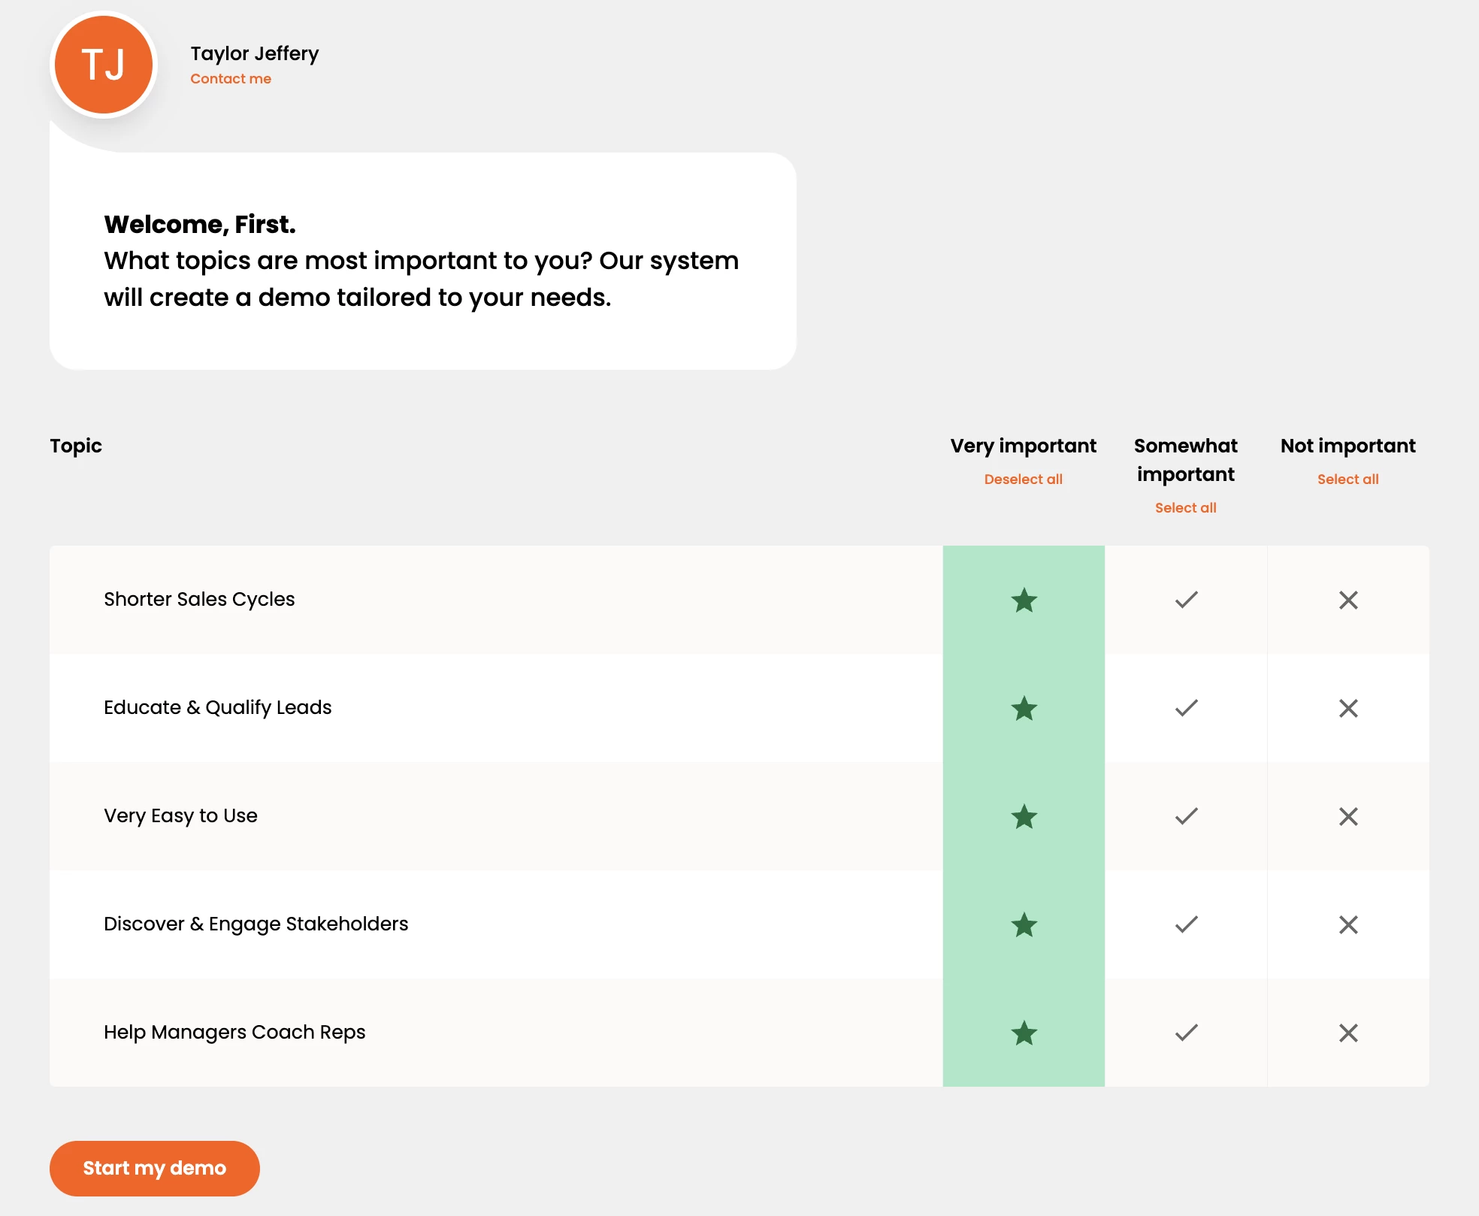Click X for Discover & Engage Stakeholders
The image size is (1479, 1216).
tap(1348, 924)
